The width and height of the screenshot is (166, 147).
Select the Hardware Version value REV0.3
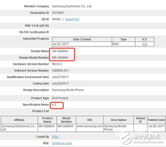click(x=57, y=64)
